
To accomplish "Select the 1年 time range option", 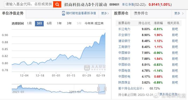I will (59, 23).
